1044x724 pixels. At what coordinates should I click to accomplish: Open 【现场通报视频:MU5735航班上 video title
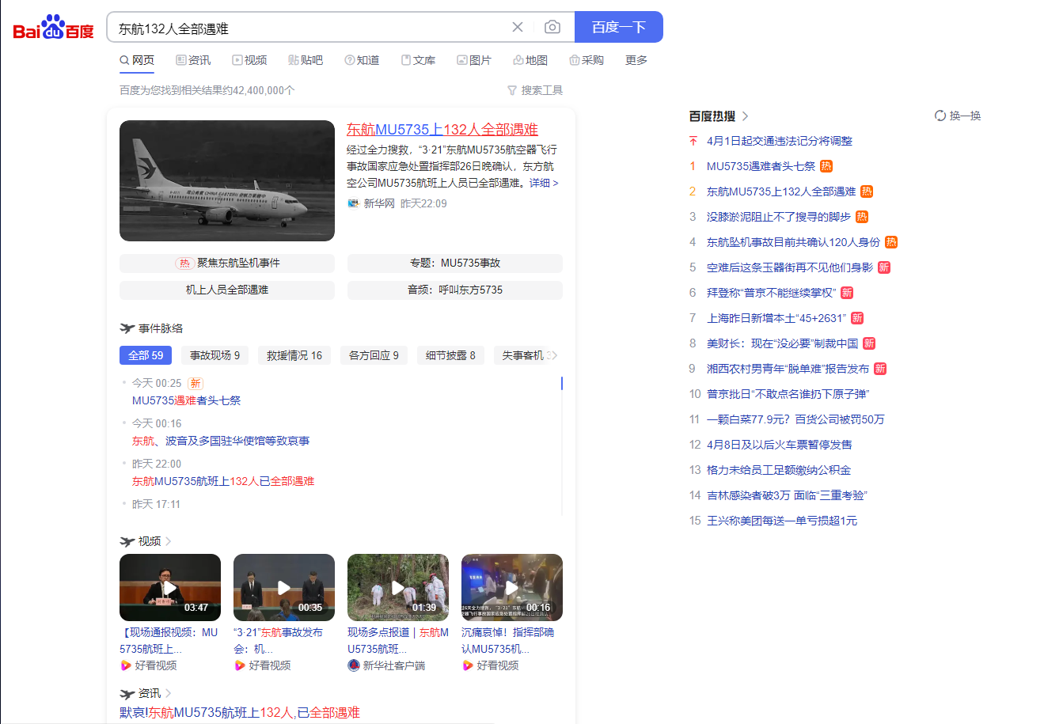169,641
